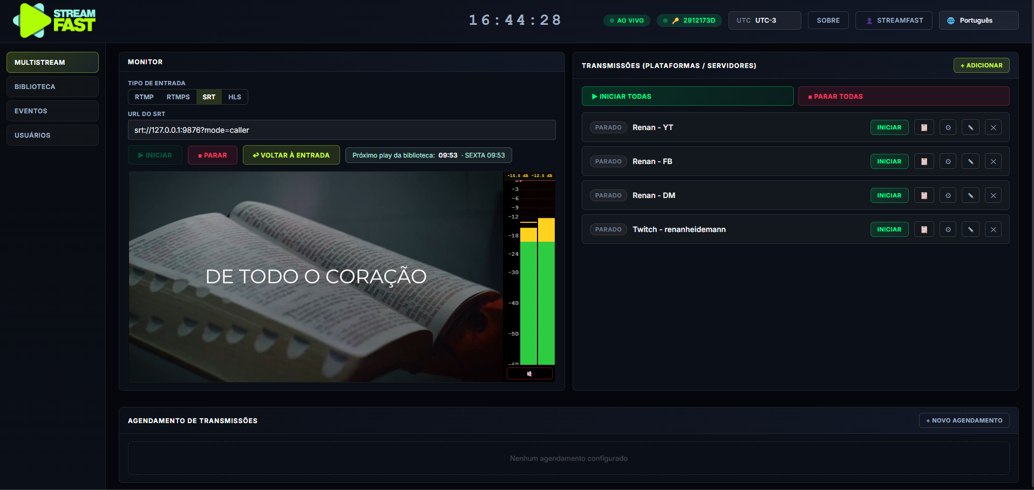Viewport: 1034px width, 490px height.
Task: Open the clipboard log for Renan - YT
Action: [924, 127]
